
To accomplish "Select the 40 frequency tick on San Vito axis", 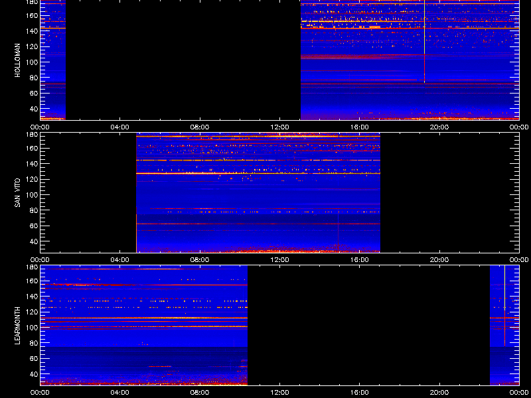I will coord(35,241).
